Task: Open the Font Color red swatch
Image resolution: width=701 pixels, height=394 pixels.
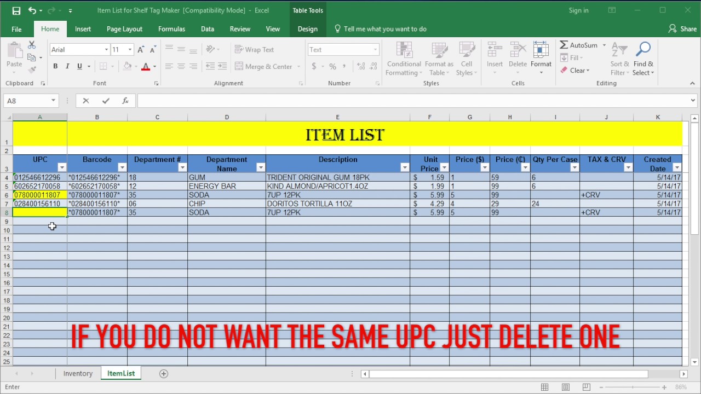Action: 145,66
